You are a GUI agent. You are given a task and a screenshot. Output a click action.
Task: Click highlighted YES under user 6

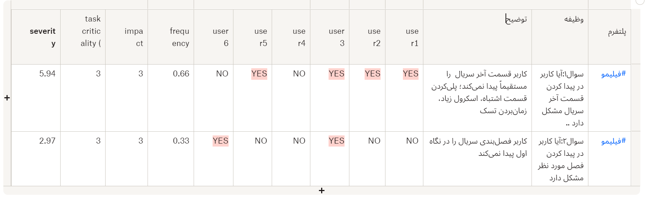coord(220,141)
